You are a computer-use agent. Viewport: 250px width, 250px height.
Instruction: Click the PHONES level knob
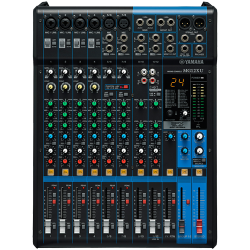199,151
